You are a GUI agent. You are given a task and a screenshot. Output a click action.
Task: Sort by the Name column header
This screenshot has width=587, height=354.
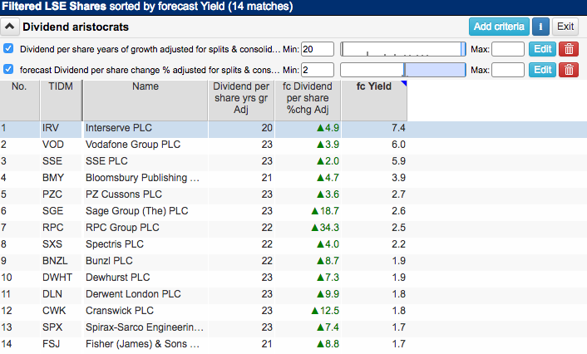(146, 101)
